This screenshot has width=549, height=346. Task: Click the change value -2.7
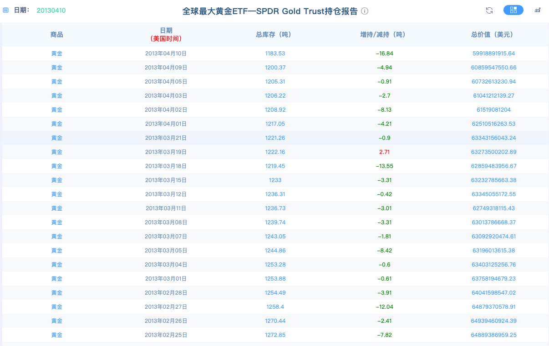[x=384, y=96]
